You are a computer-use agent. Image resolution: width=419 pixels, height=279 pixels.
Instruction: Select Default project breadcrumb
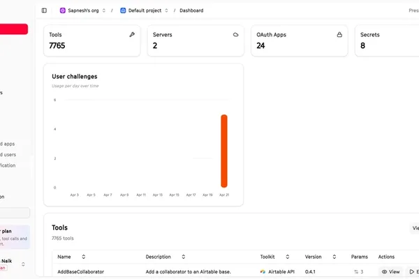point(145,10)
